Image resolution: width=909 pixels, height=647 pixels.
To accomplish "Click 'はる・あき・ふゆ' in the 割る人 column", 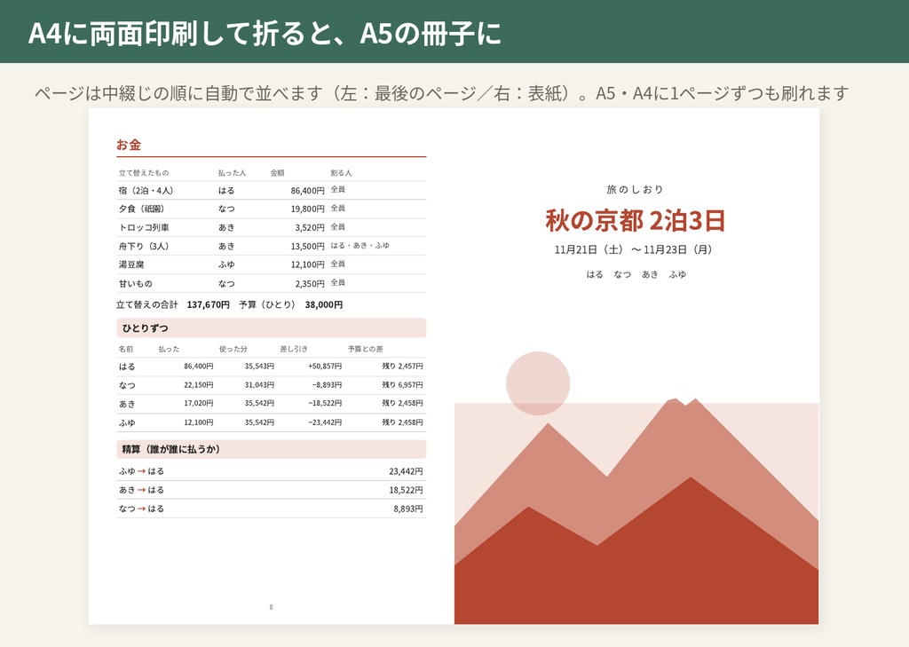I will click(x=360, y=246).
